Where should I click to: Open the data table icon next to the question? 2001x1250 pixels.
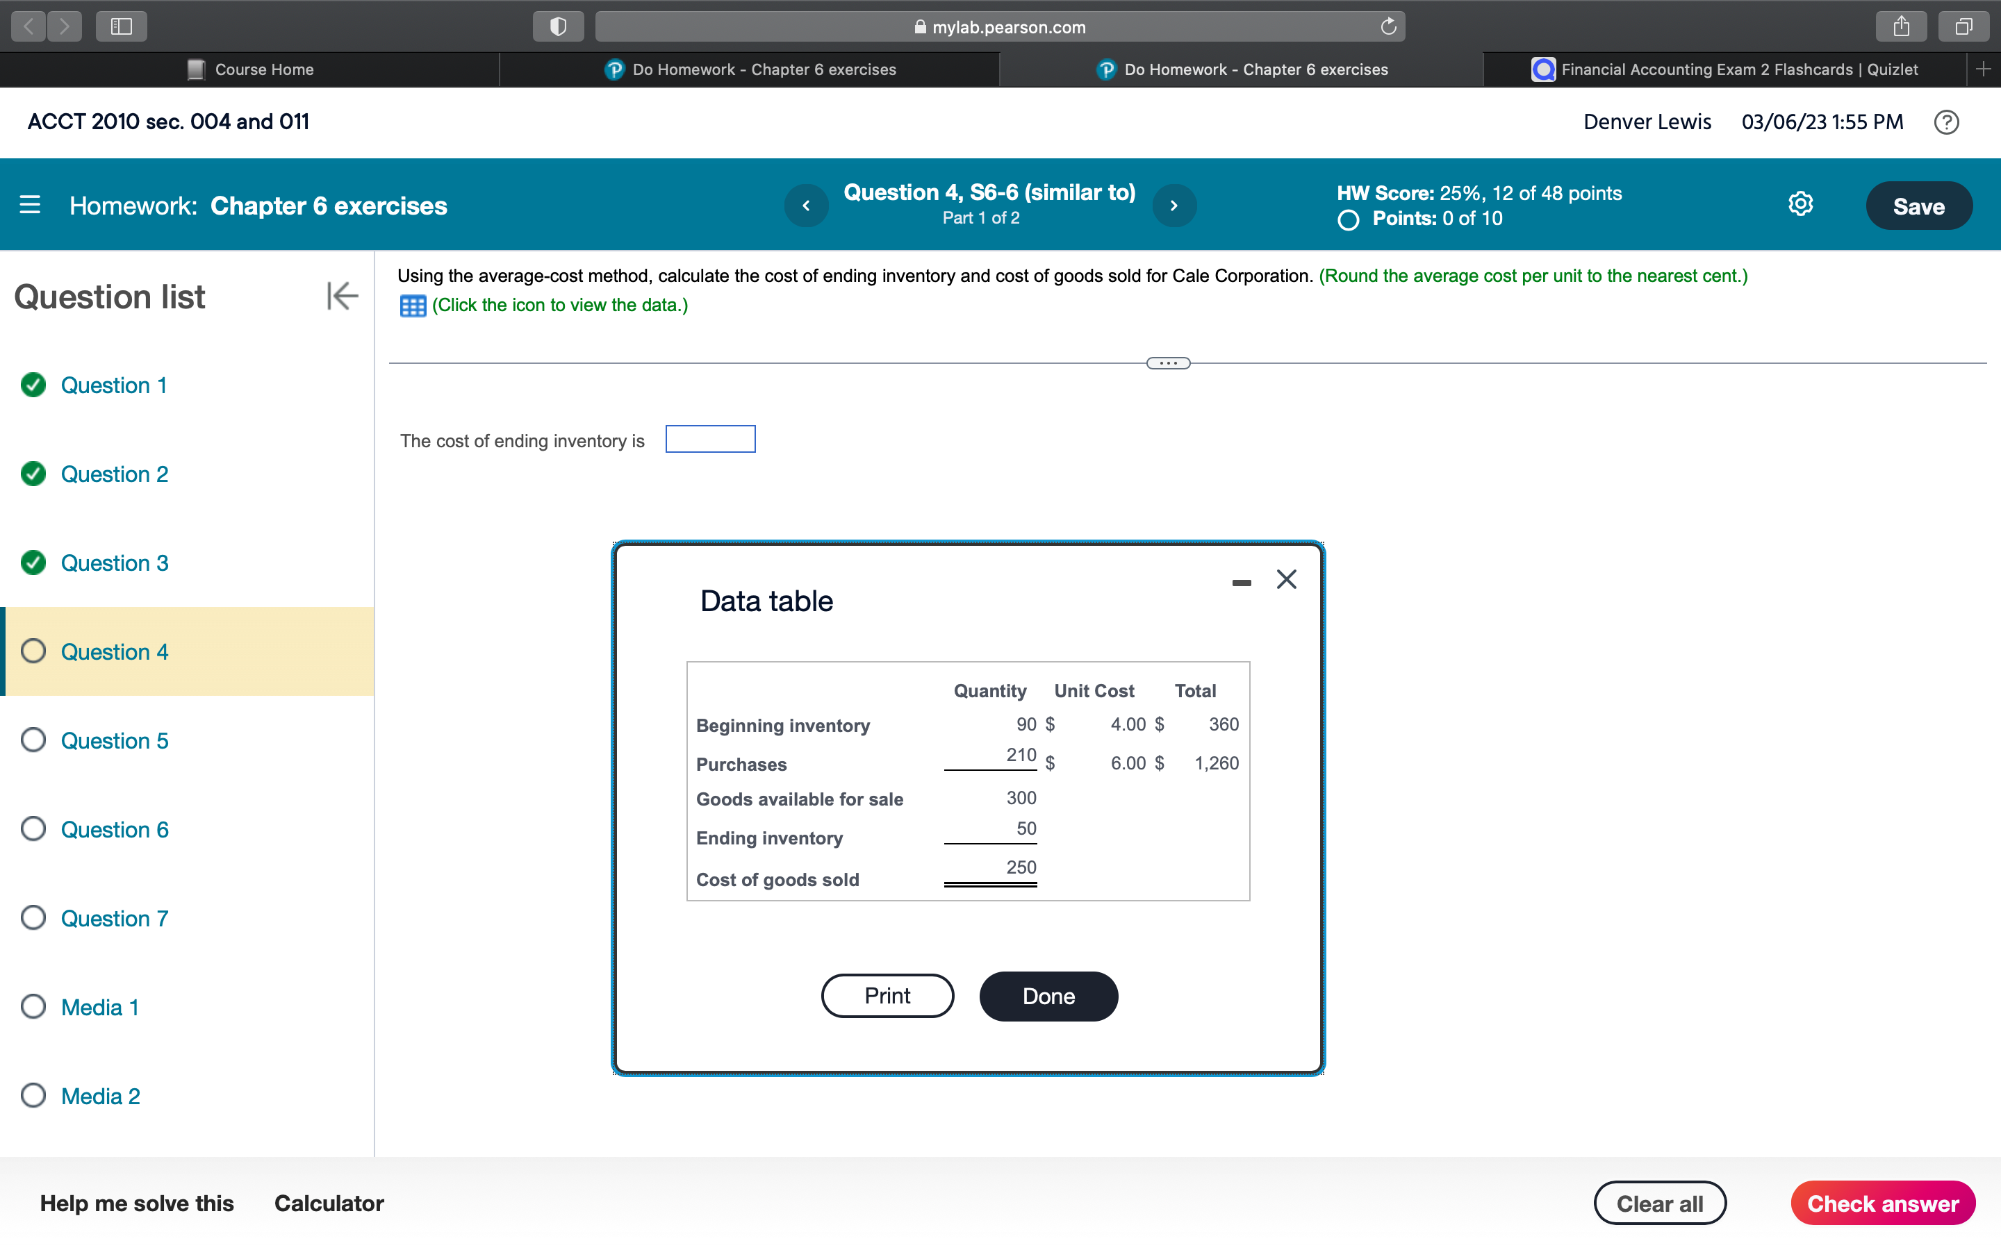413,305
